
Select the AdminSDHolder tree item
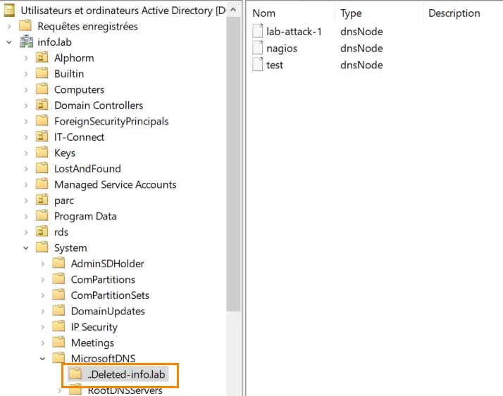click(x=107, y=264)
